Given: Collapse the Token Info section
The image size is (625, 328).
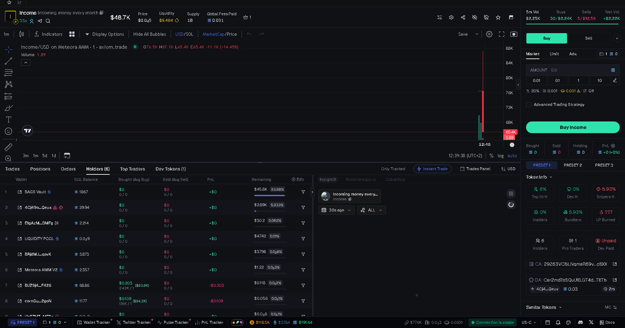Looking at the screenshot, I should [x=539, y=177].
